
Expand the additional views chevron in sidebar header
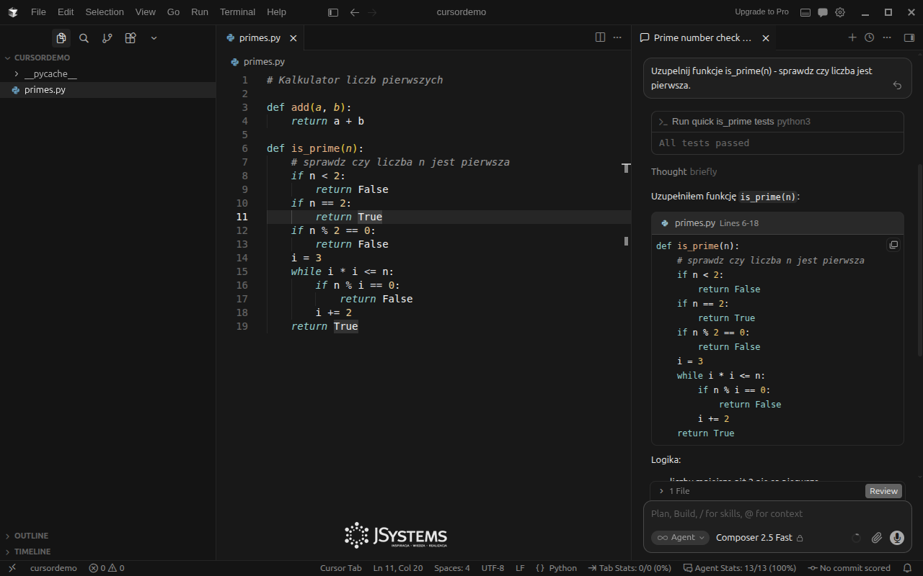click(154, 38)
